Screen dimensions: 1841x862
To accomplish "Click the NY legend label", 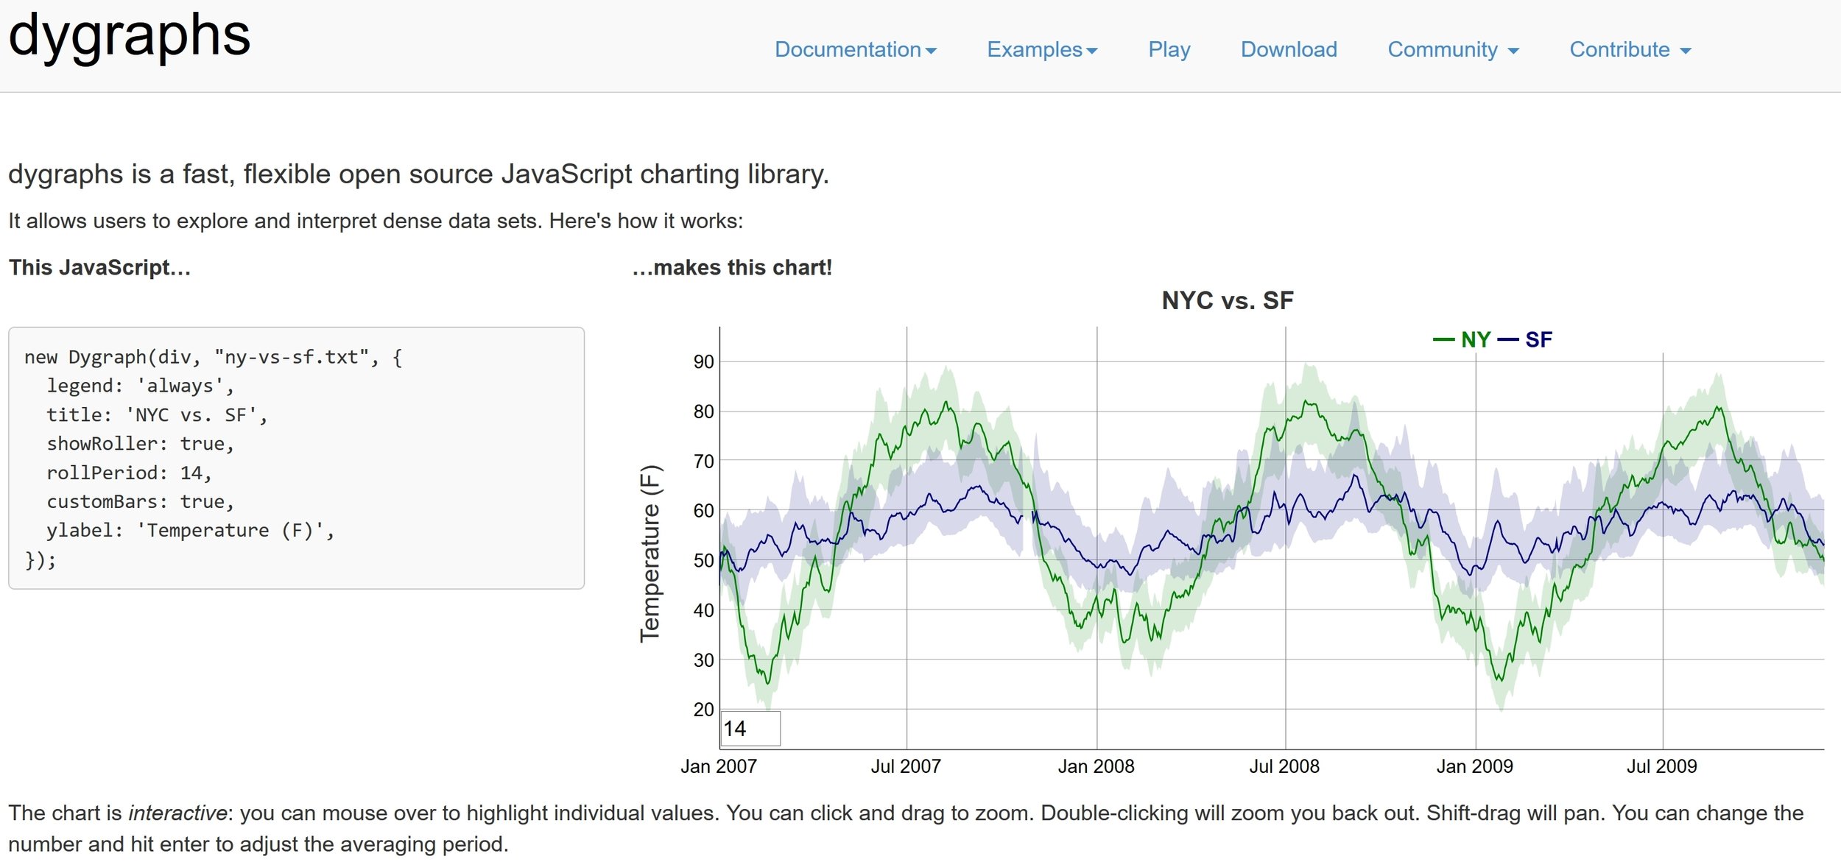I will [1476, 340].
